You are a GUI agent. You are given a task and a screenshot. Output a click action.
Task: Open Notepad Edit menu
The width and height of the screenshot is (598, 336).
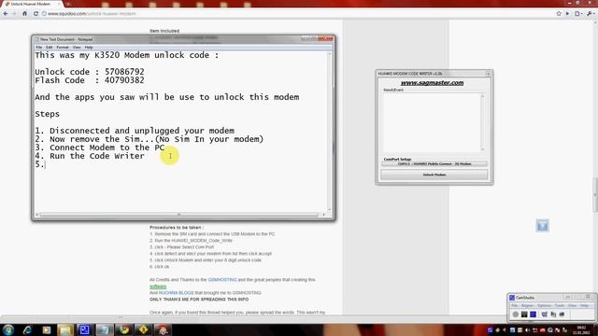click(50, 48)
